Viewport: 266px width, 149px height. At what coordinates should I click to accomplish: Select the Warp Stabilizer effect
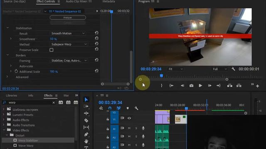tap(28, 140)
